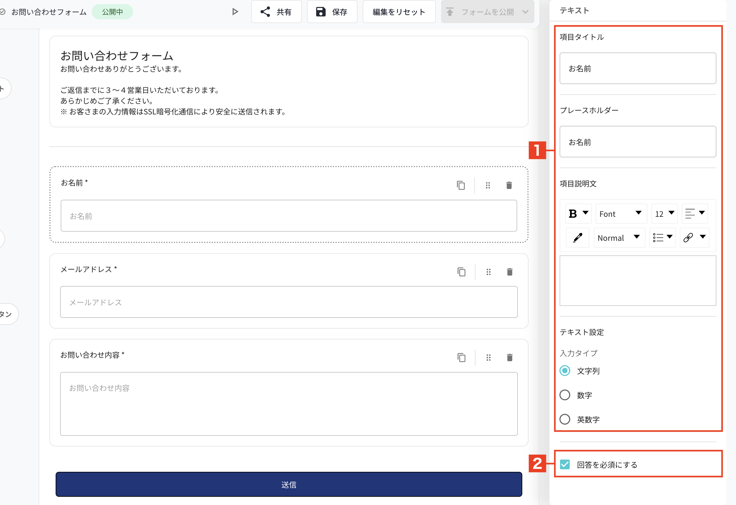Open the Bold style dropdown
The image size is (736, 505).
(x=578, y=214)
